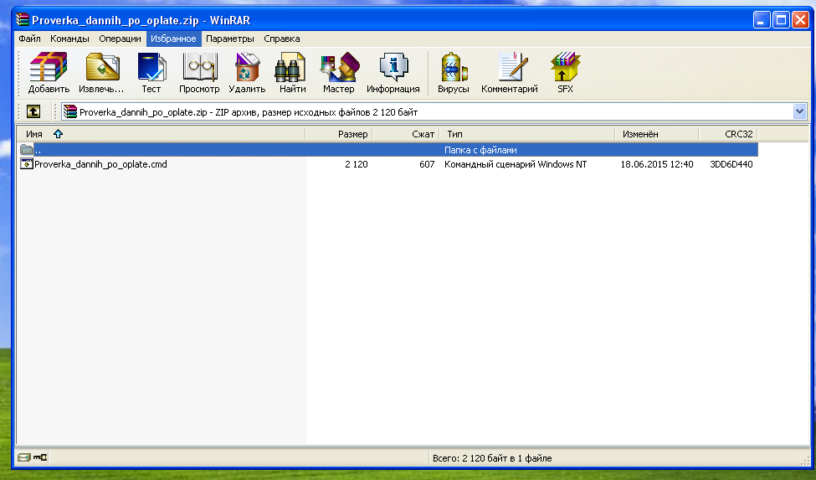The image size is (816, 480).
Task: Launch the Мастер (Wizard) tool
Action: pos(339,72)
